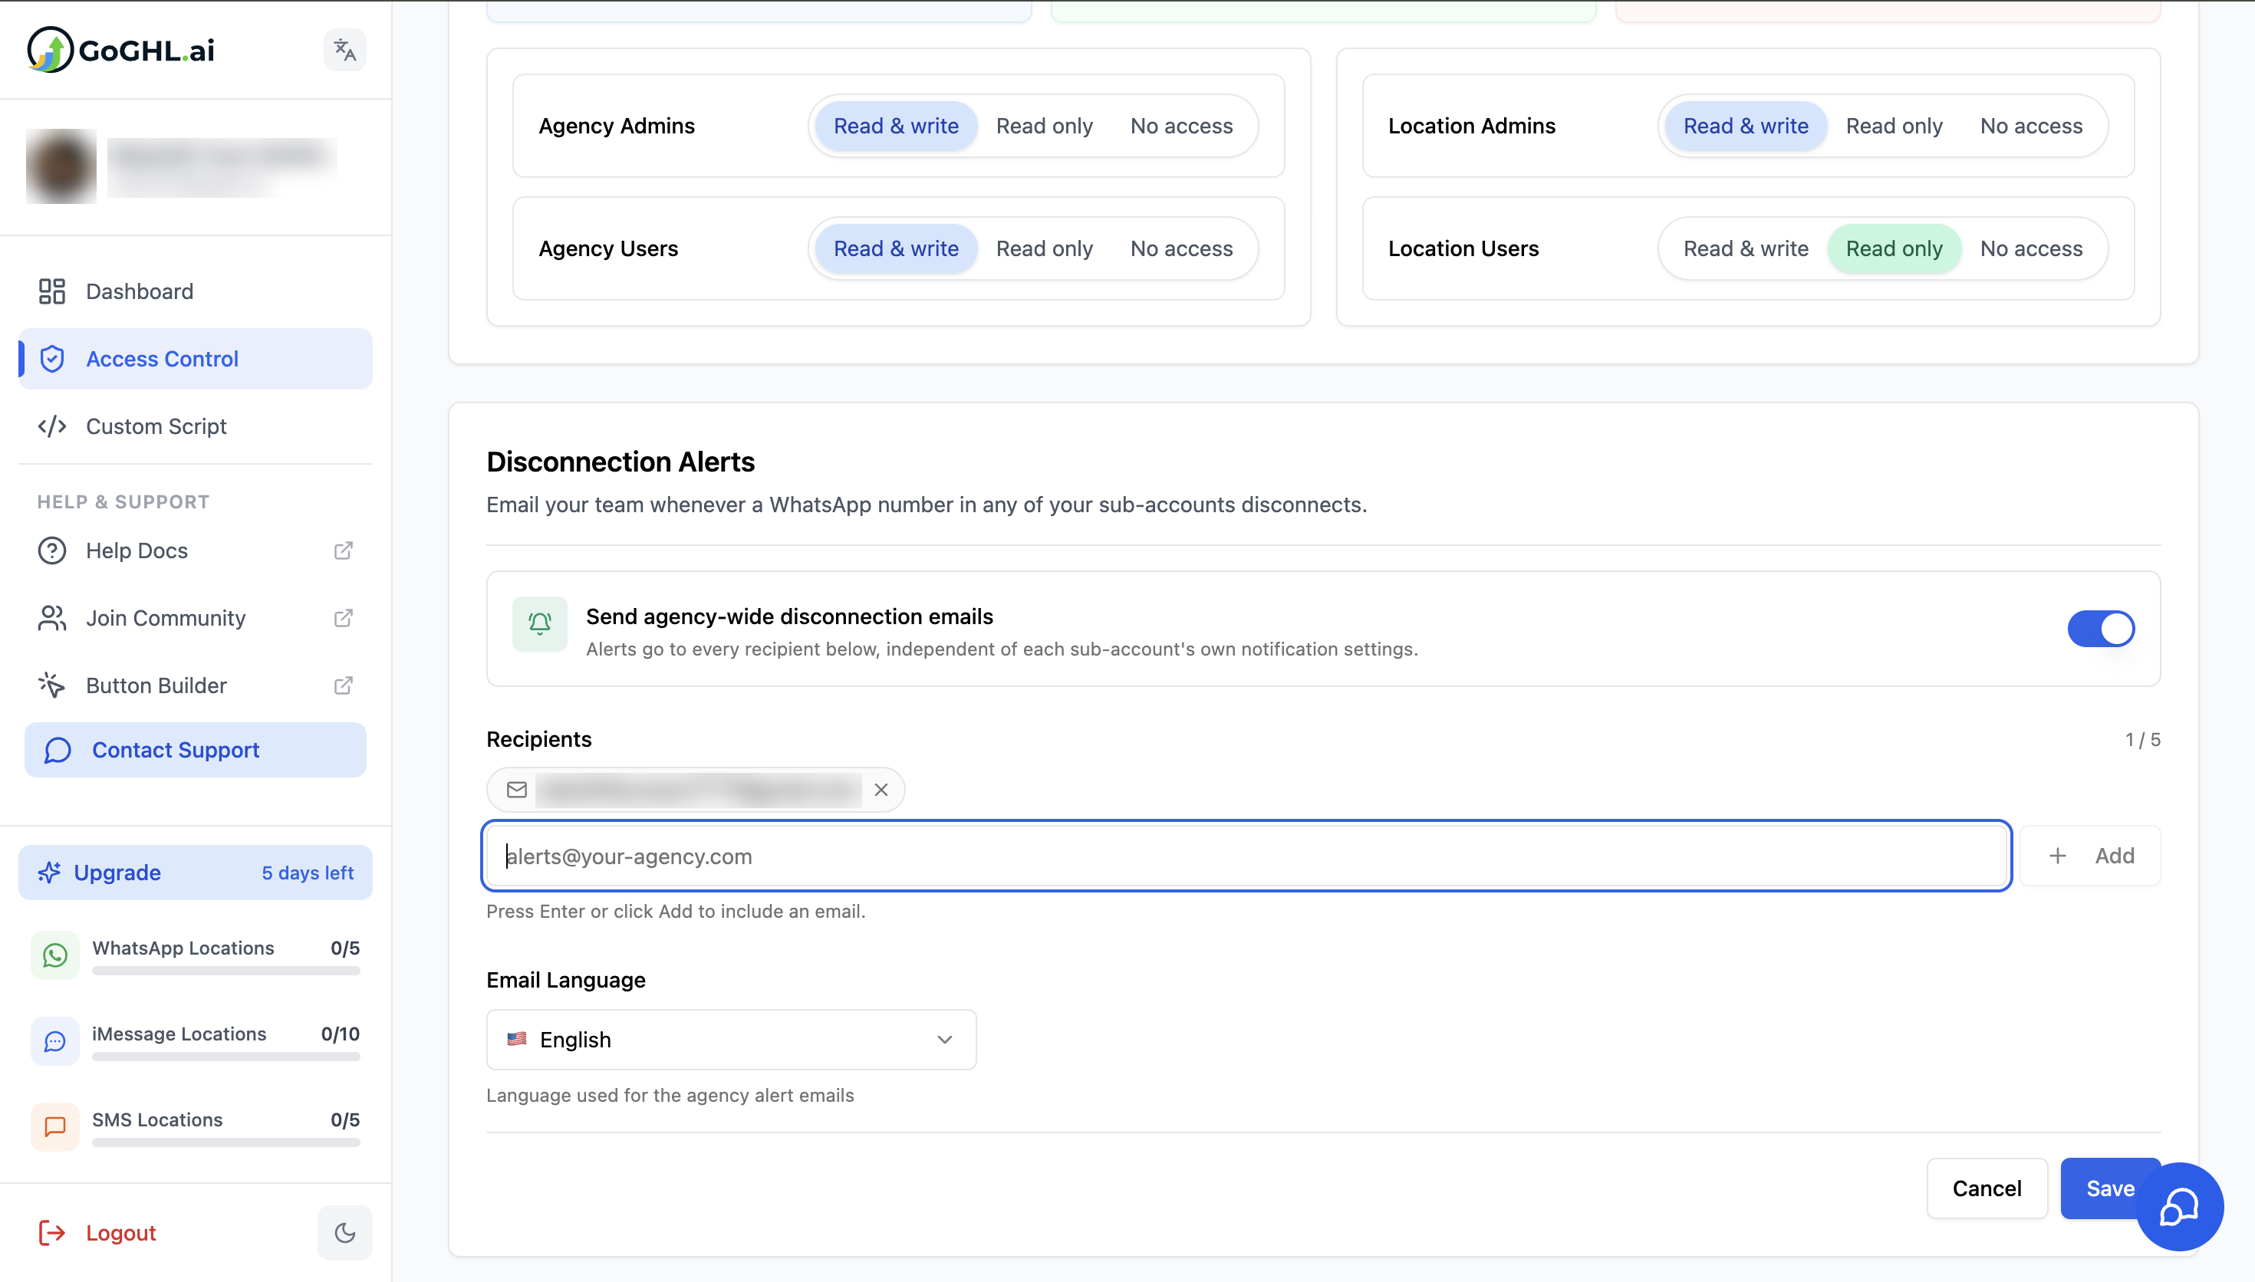Screen dimensions: 2255x1282
Task: Open Button Builder external link icon
Action: pos(344,685)
